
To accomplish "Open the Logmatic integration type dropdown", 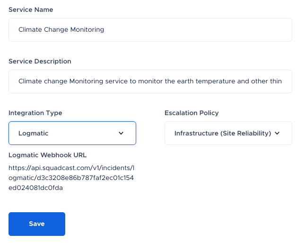I will click(72, 133).
